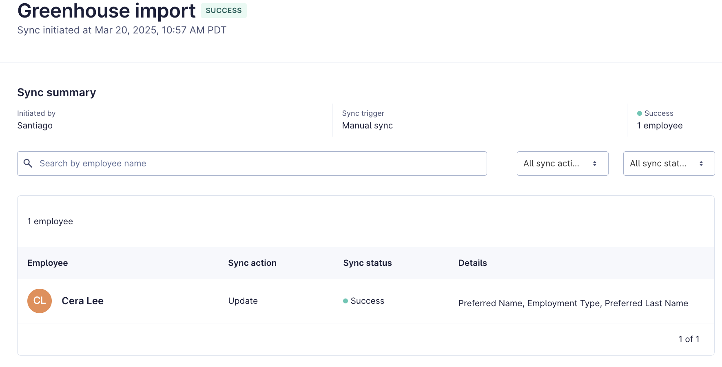722x367 pixels.
Task: Select the Update cell in Cera Lee row
Action: tap(243, 301)
